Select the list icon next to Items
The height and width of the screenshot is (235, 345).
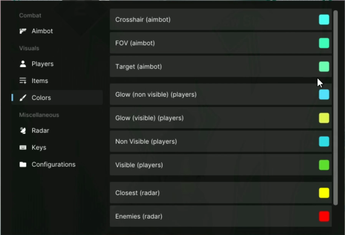[23, 81]
